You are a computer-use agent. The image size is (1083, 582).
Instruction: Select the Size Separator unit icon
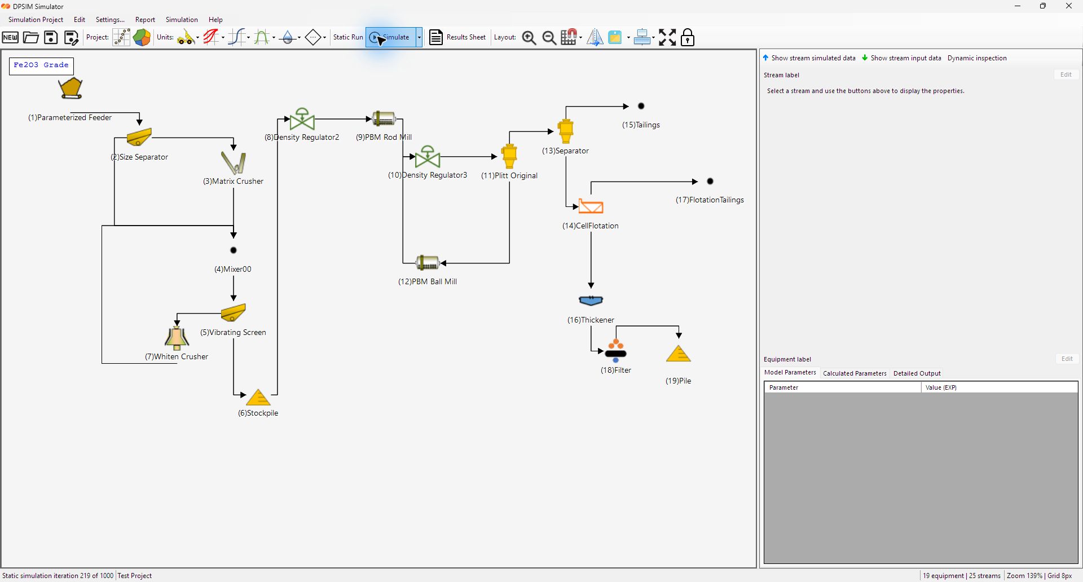coord(139,137)
